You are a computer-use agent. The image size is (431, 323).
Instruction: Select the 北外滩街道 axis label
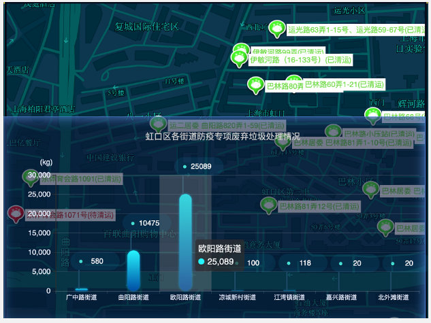(x=393, y=297)
